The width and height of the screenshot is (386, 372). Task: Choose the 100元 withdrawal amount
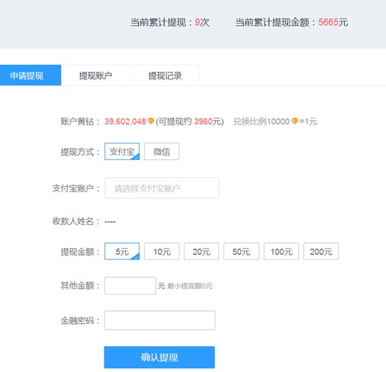coord(282,251)
